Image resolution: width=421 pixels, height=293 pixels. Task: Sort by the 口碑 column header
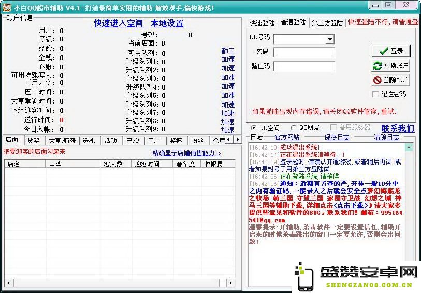coord(73,164)
